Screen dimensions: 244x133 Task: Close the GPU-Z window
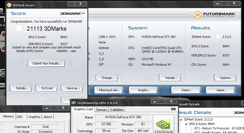pos(171,101)
